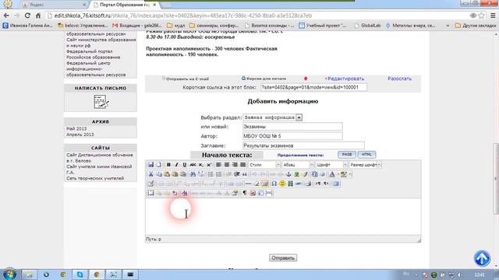
Task: Open the Стили styles dropdown
Action: [264, 165]
